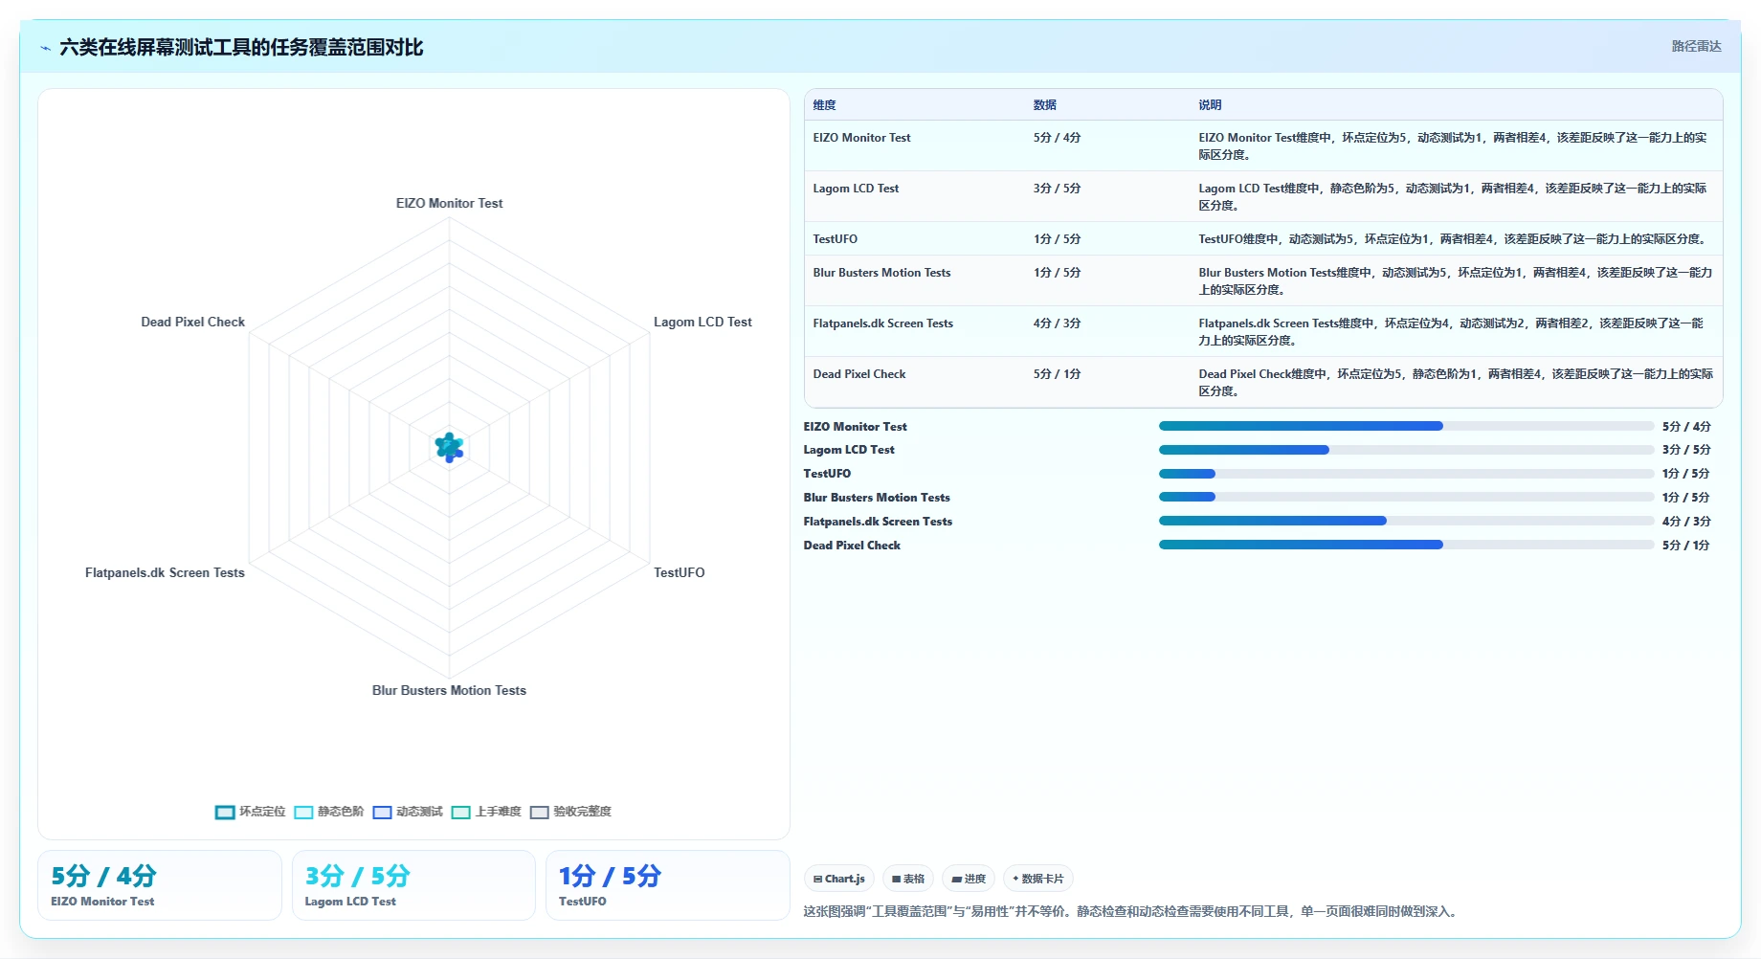Select the EIZO Monitor Test table row name
1761x959 pixels.
861,138
